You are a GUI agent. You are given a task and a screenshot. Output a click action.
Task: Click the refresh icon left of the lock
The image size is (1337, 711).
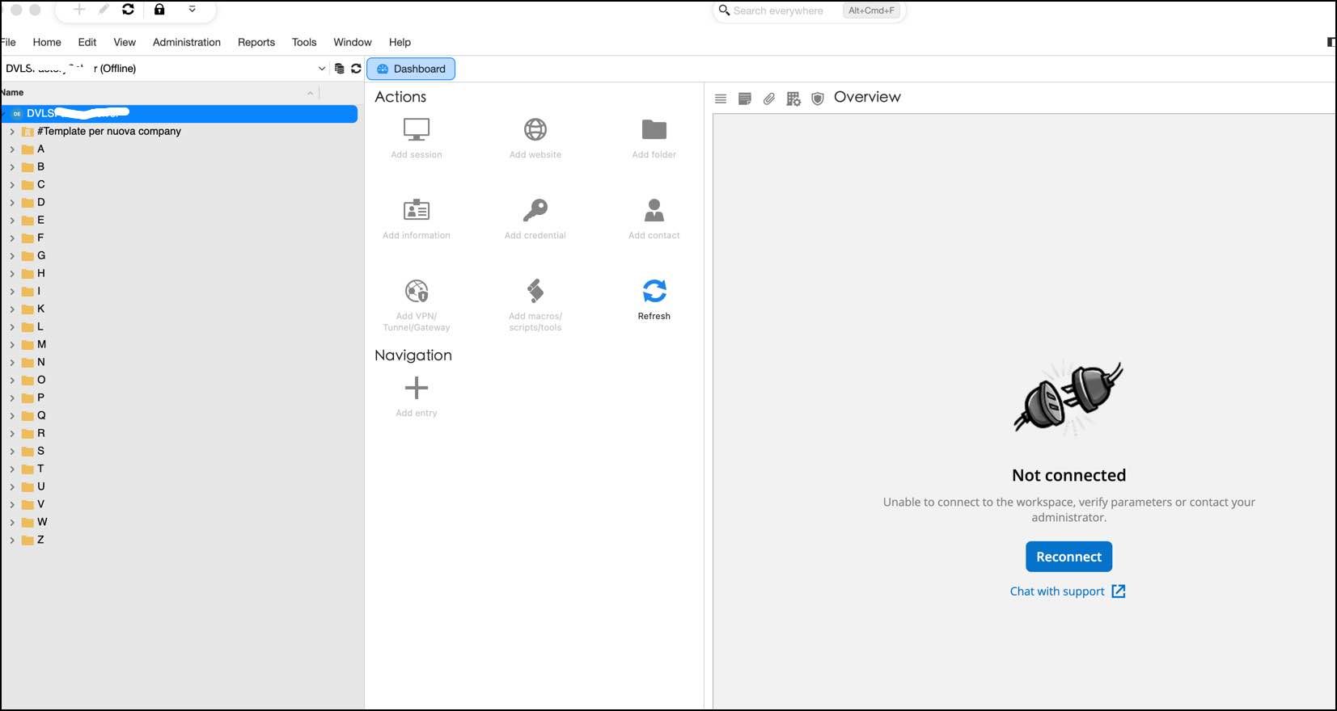(128, 10)
